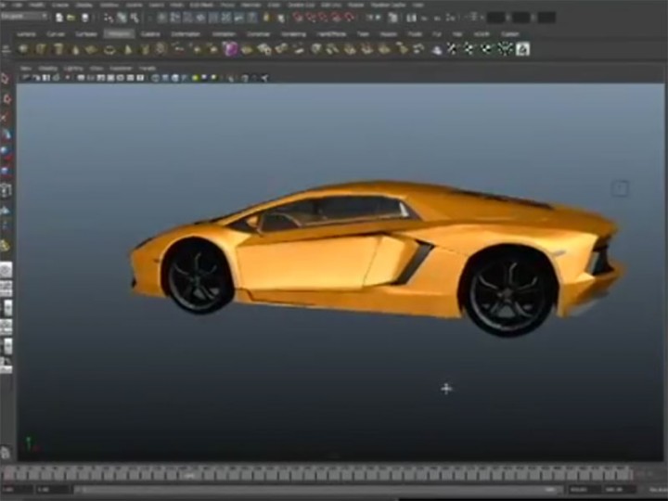Click the first coordinate input field
668x501 pixels.
pyautogui.click(x=496, y=18)
